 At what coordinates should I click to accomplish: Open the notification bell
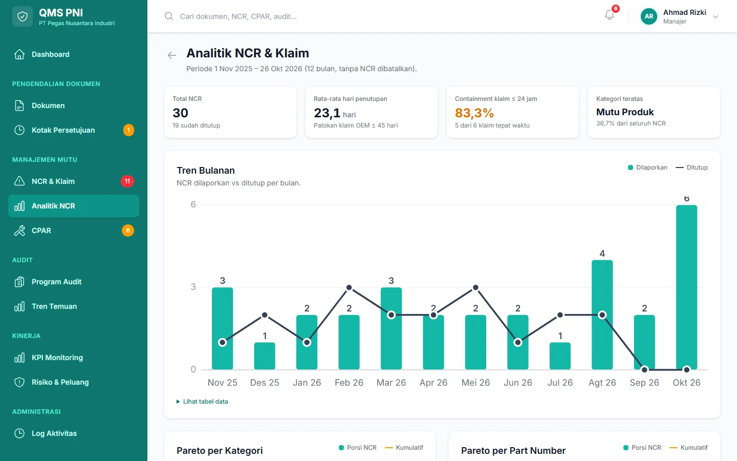(610, 15)
